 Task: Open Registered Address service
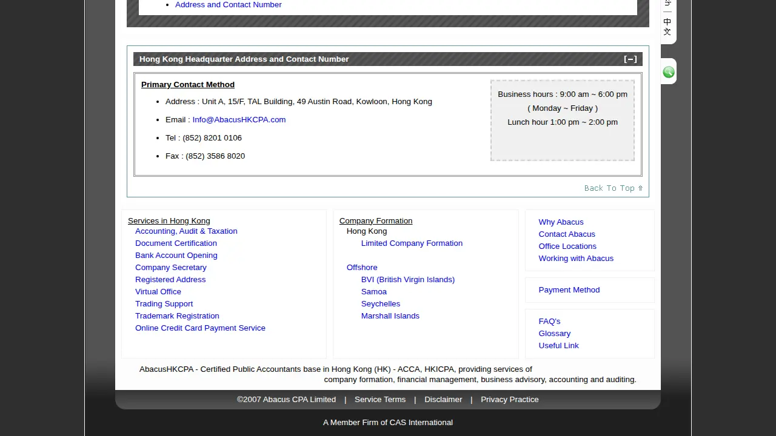click(x=170, y=280)
